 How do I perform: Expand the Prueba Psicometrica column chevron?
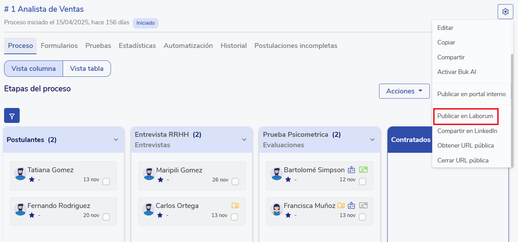(372, 140)
